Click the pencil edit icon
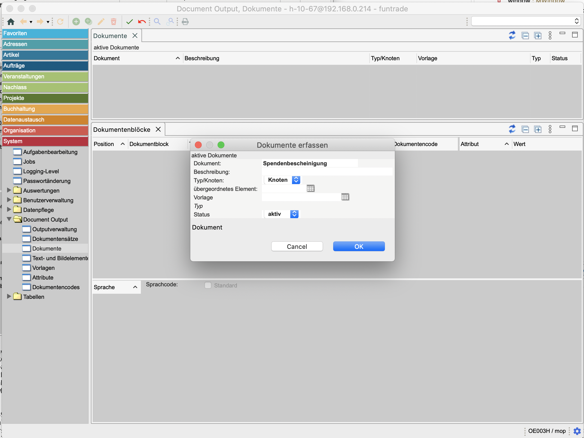The width and height of the screenshot is (584, 438). (x=101, y=22)
